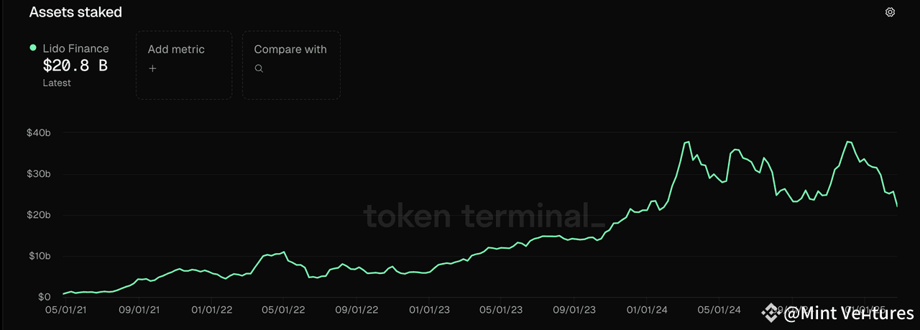Click the plus icon under Add metric
920x330 pixels.
pos(152,68)
